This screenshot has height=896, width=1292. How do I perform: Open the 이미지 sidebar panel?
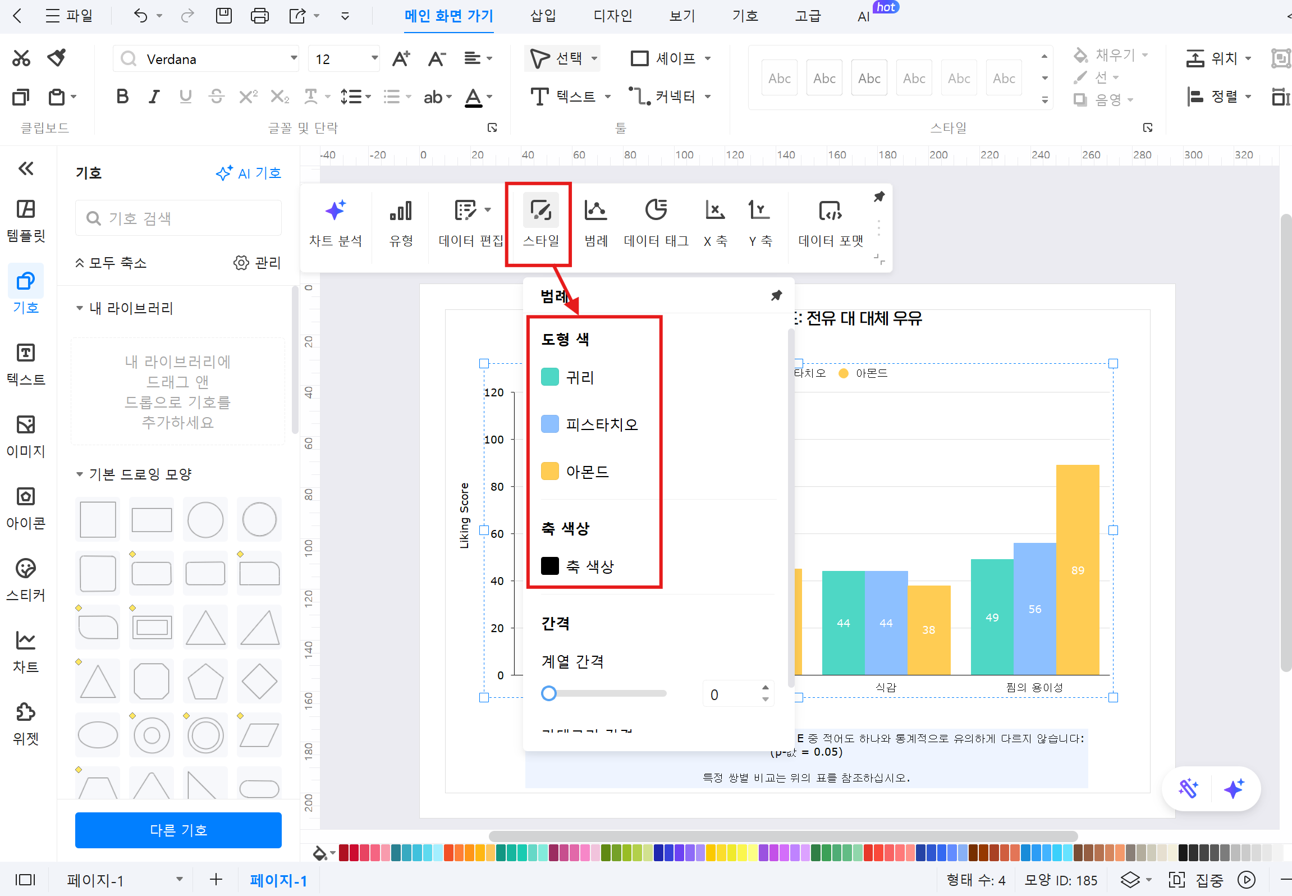26,437
